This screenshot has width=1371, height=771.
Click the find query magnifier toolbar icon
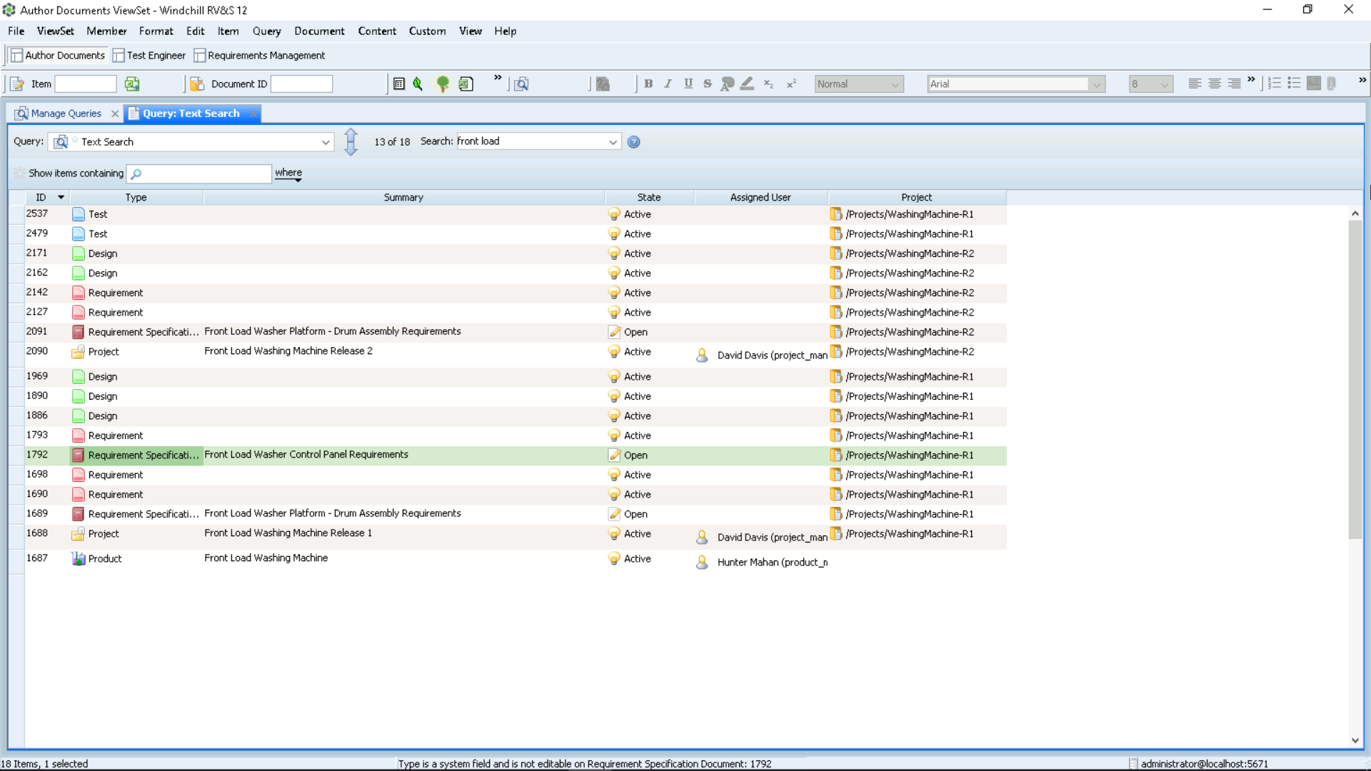[x=522, y=84]
